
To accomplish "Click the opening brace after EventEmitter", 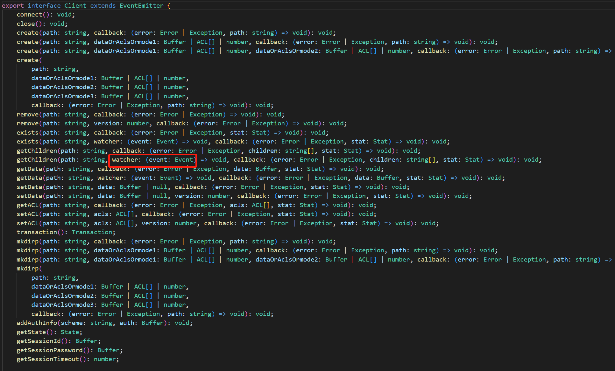I will [x=169, y=6].
